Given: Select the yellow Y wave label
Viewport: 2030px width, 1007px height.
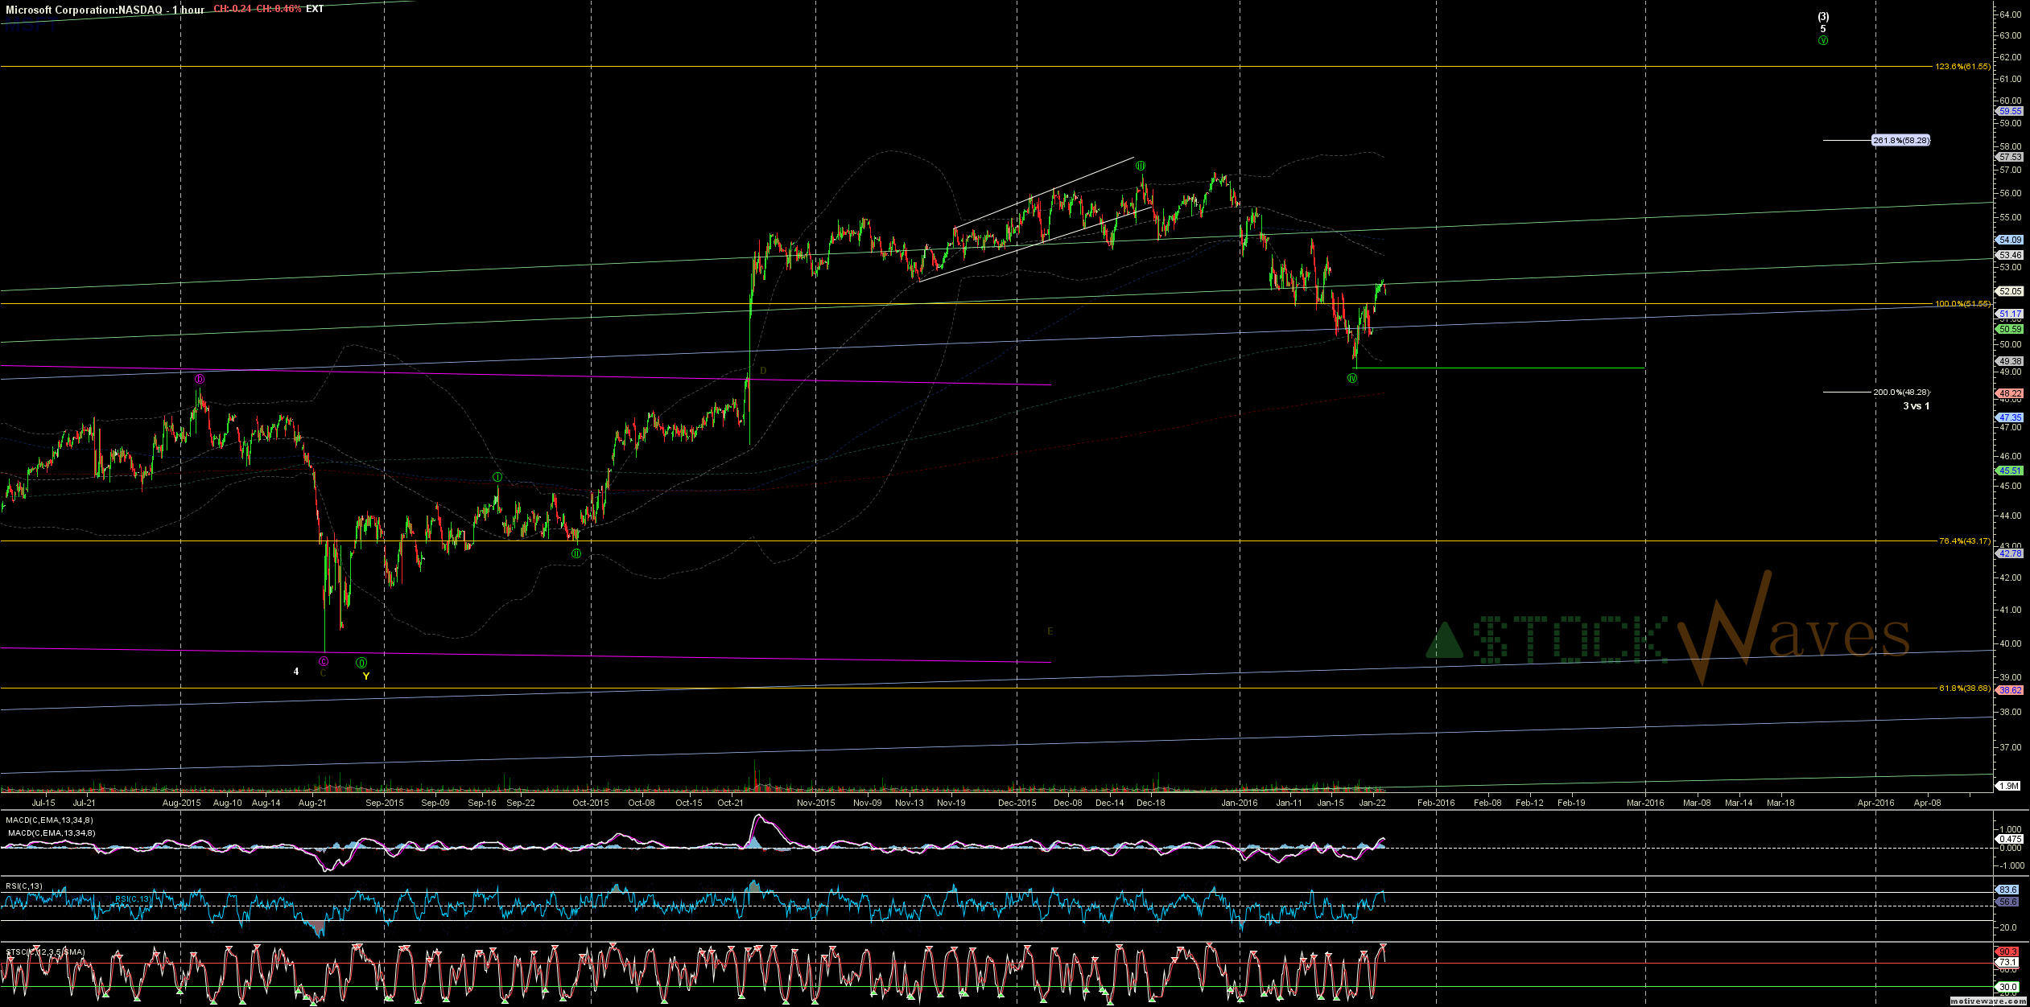Looking at the screenshot, I should (x=366, y=676).
